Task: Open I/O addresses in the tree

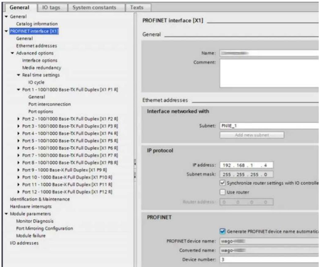Action: coord(24,243)
